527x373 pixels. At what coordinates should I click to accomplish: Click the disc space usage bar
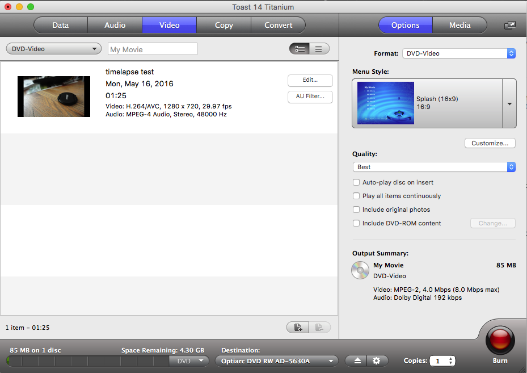[x=88, y=361]
